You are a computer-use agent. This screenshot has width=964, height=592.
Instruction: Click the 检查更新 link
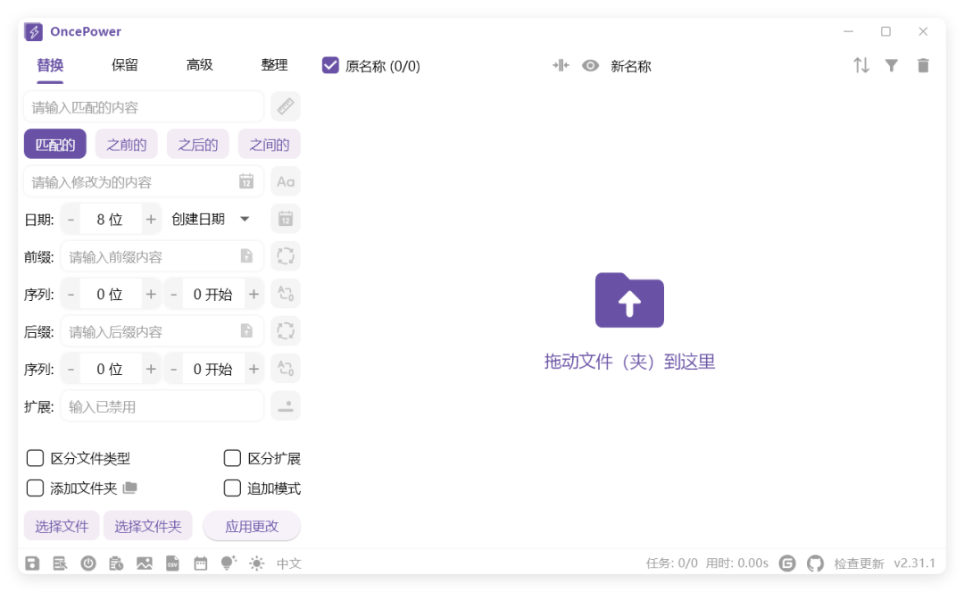pos(859,563)
